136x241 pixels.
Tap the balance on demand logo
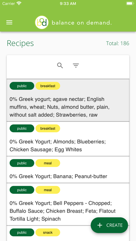(x=42, y=23)
